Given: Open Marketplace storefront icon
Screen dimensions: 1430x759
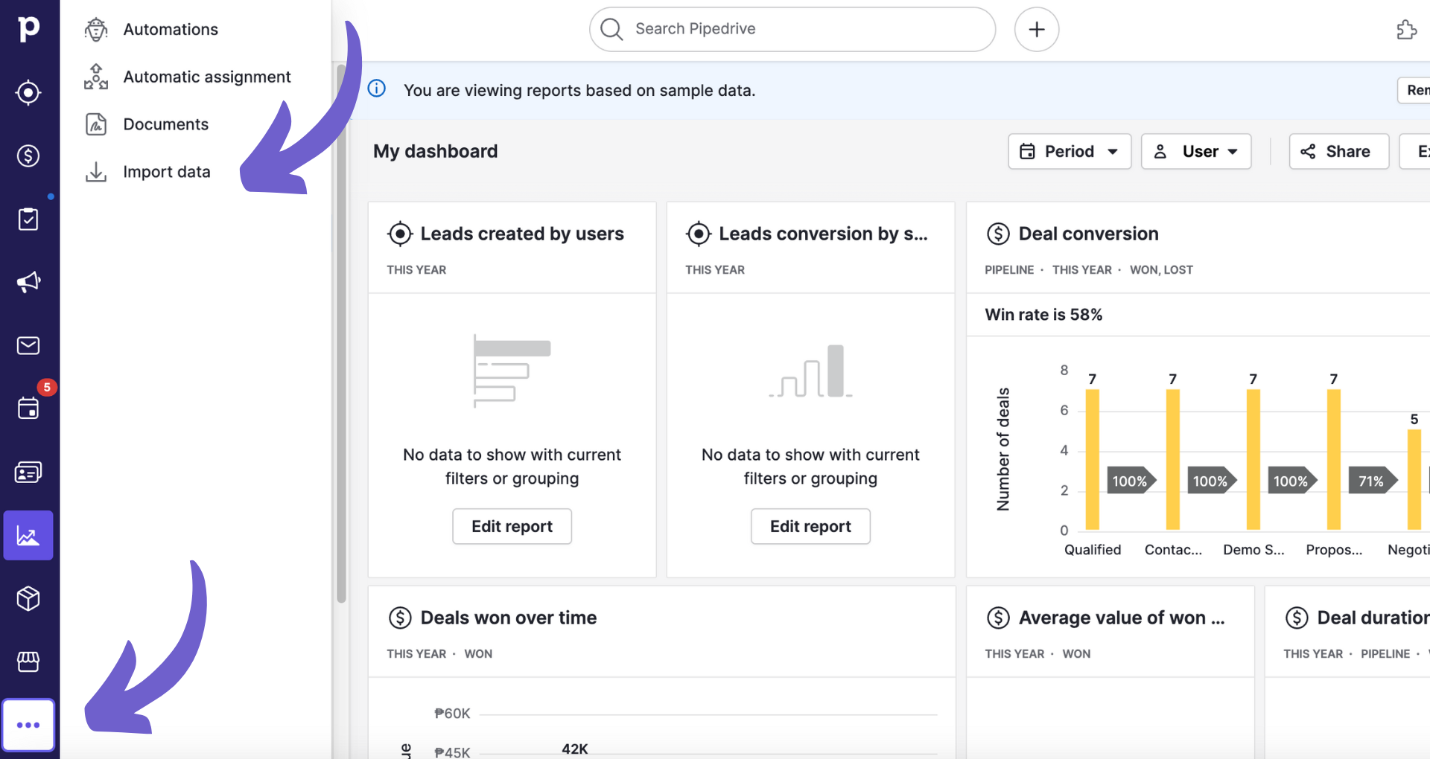Looking at the screenshot, I should (28, 662).
